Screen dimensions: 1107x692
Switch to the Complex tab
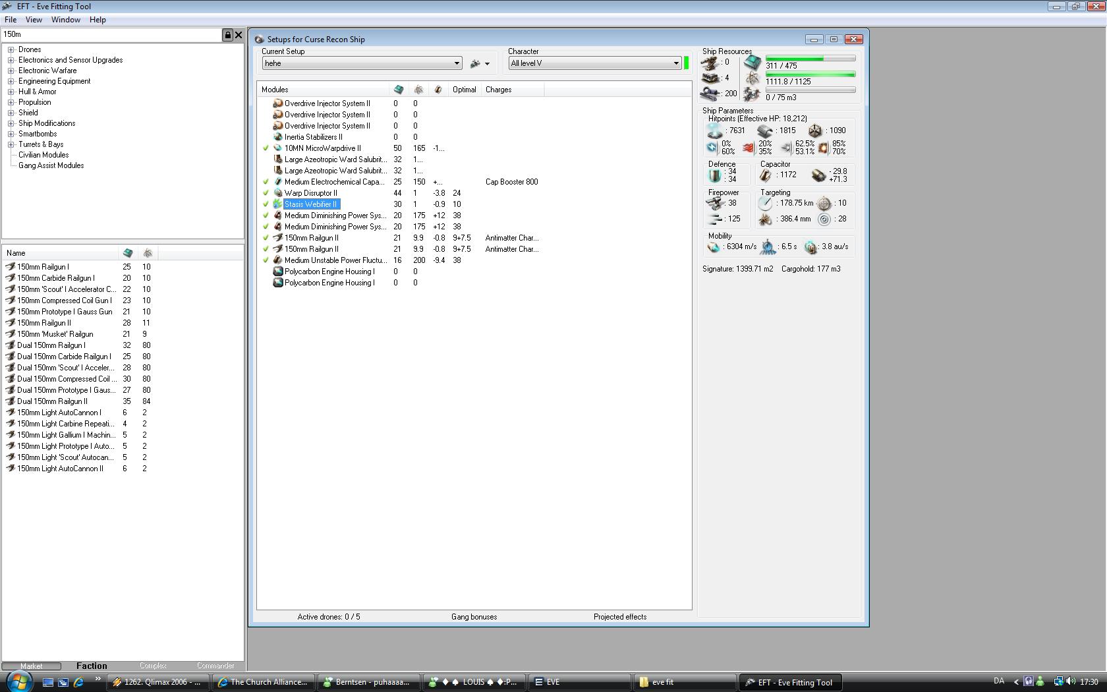click(153, 666)
